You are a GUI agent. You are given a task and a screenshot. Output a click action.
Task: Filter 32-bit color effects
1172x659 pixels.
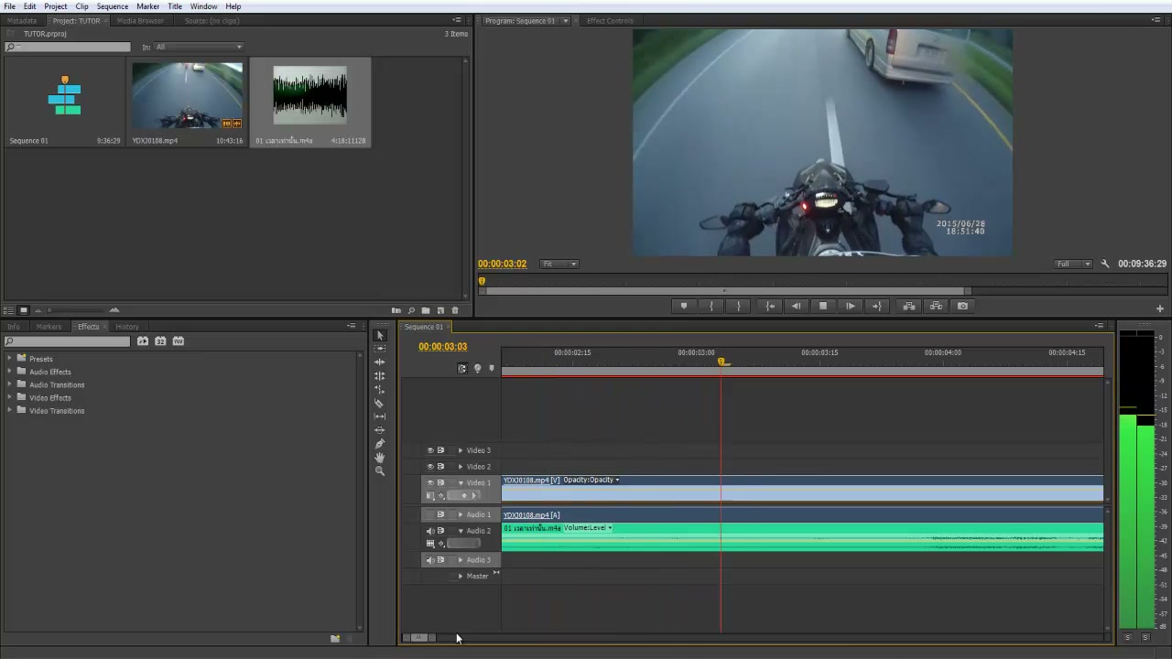click(160, 341)
